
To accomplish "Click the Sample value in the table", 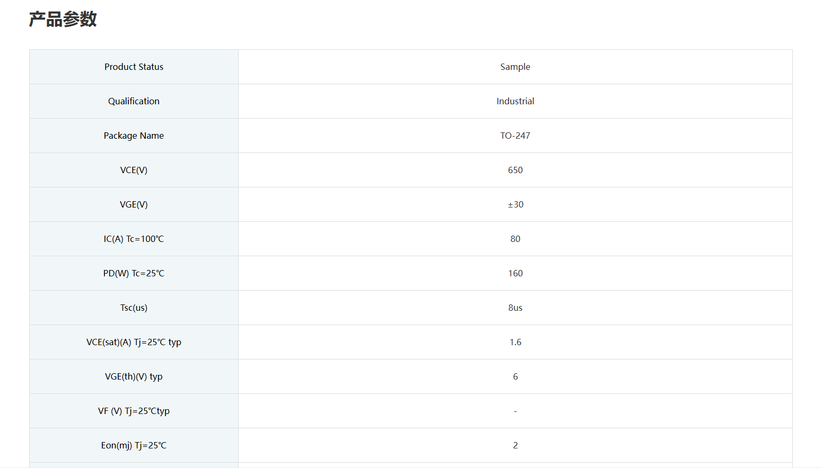I will 515,67.
